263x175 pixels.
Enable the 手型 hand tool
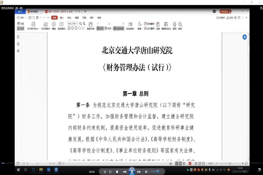(21, 23)
